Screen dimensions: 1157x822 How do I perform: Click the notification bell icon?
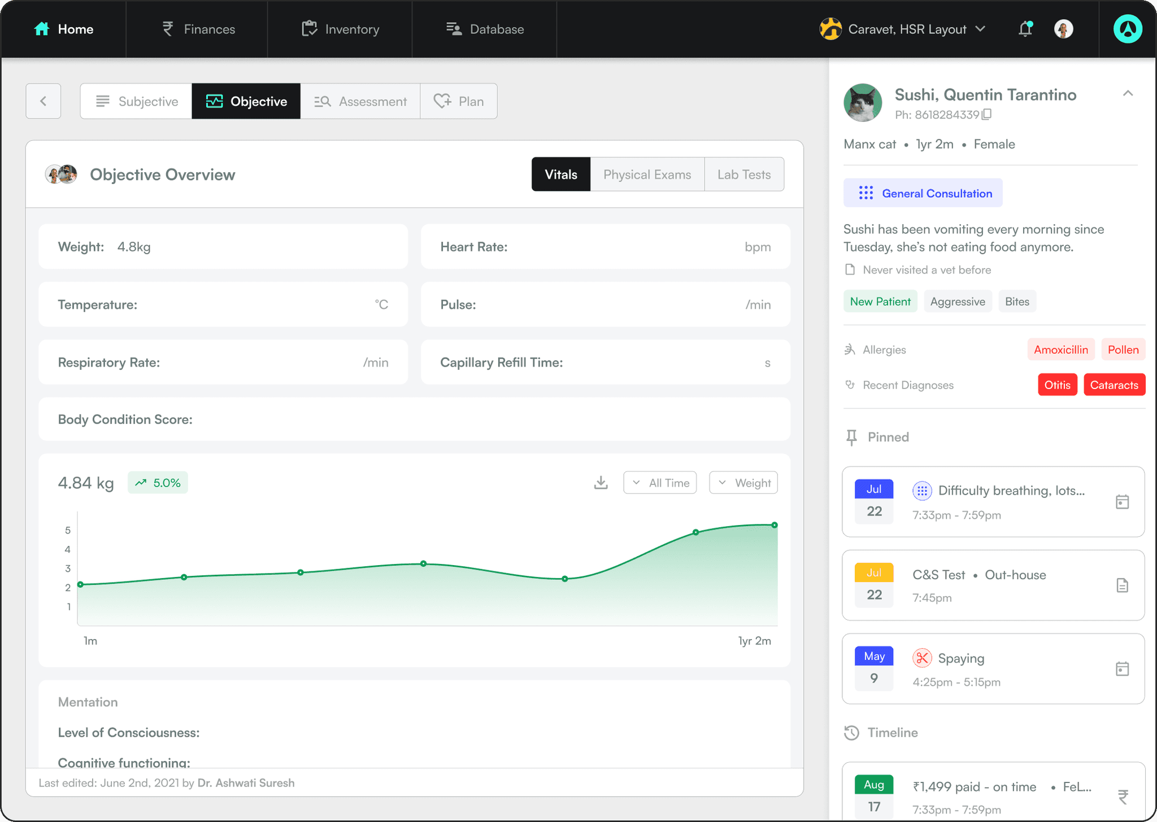1025,29
